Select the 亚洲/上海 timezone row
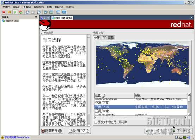This screenshot has height=140, width=195. (141, 107)
